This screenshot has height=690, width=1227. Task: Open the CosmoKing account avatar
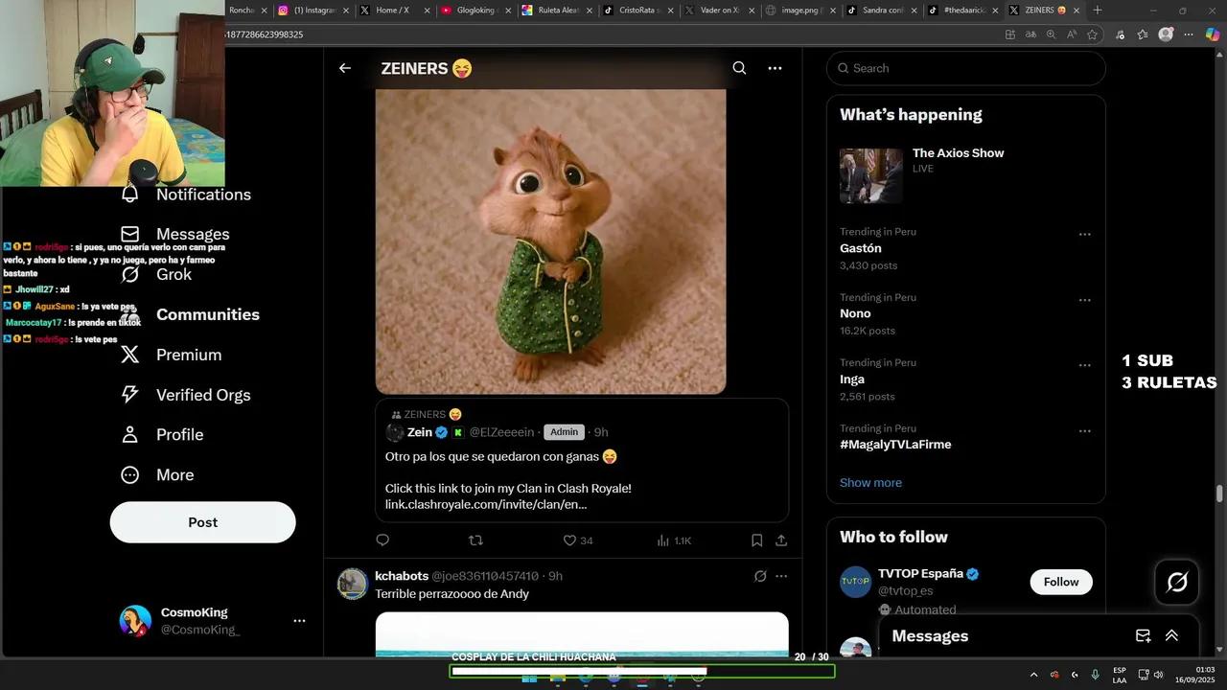click(135, 621)
